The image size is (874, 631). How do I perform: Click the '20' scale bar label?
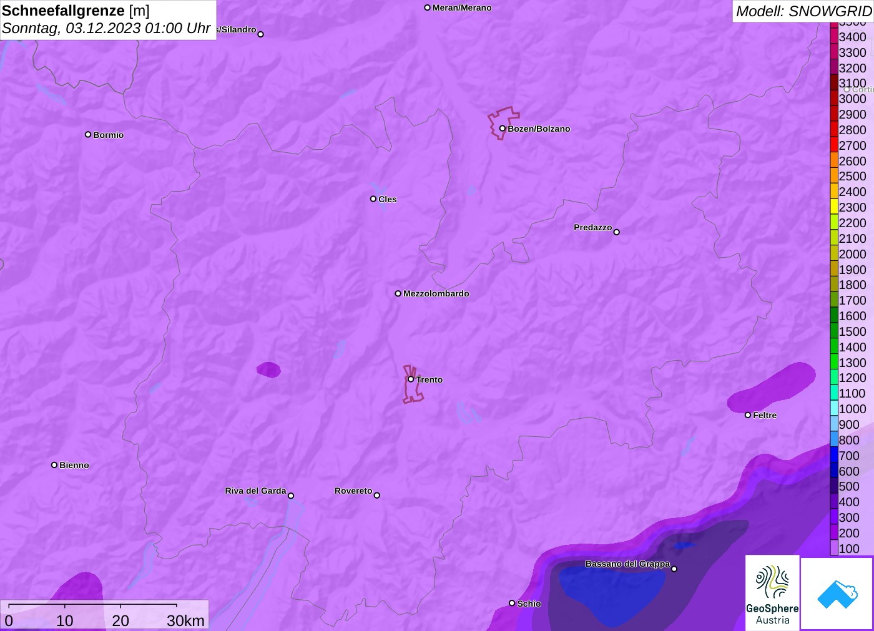tap(120, 620)
